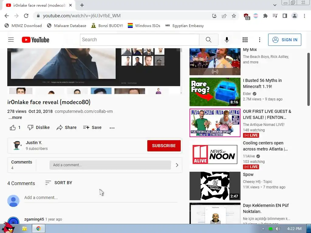Screen dimensions: 311x233
Task: Open Chrome from the taskbar
Action: (x=39, y=229)
